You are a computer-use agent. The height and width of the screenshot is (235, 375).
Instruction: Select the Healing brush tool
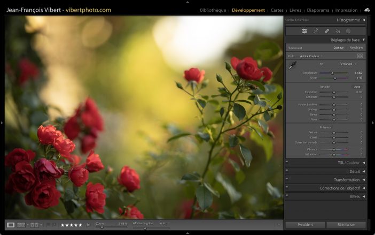tap(327, 31)
